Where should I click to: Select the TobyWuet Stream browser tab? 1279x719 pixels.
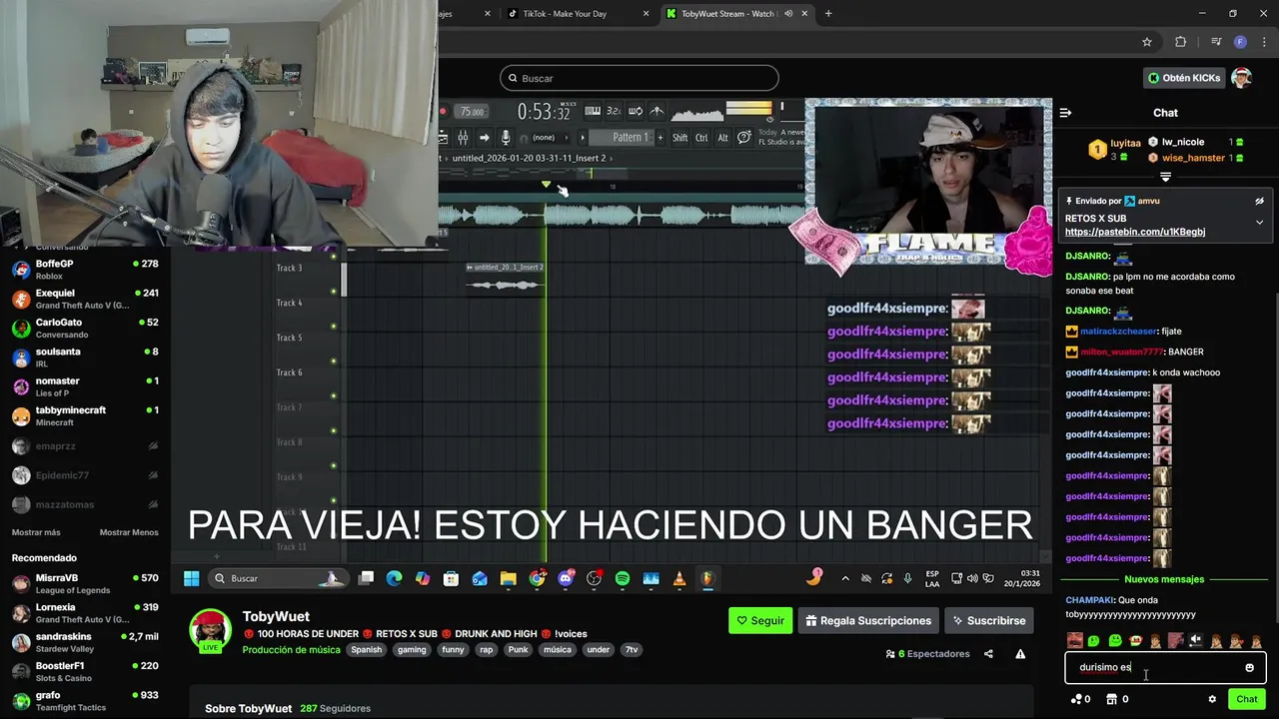pos(729,14)
